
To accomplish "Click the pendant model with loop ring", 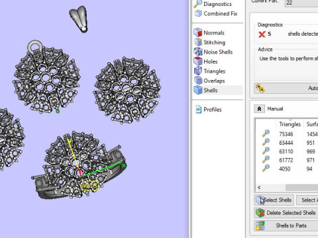I will pos(46,77).
